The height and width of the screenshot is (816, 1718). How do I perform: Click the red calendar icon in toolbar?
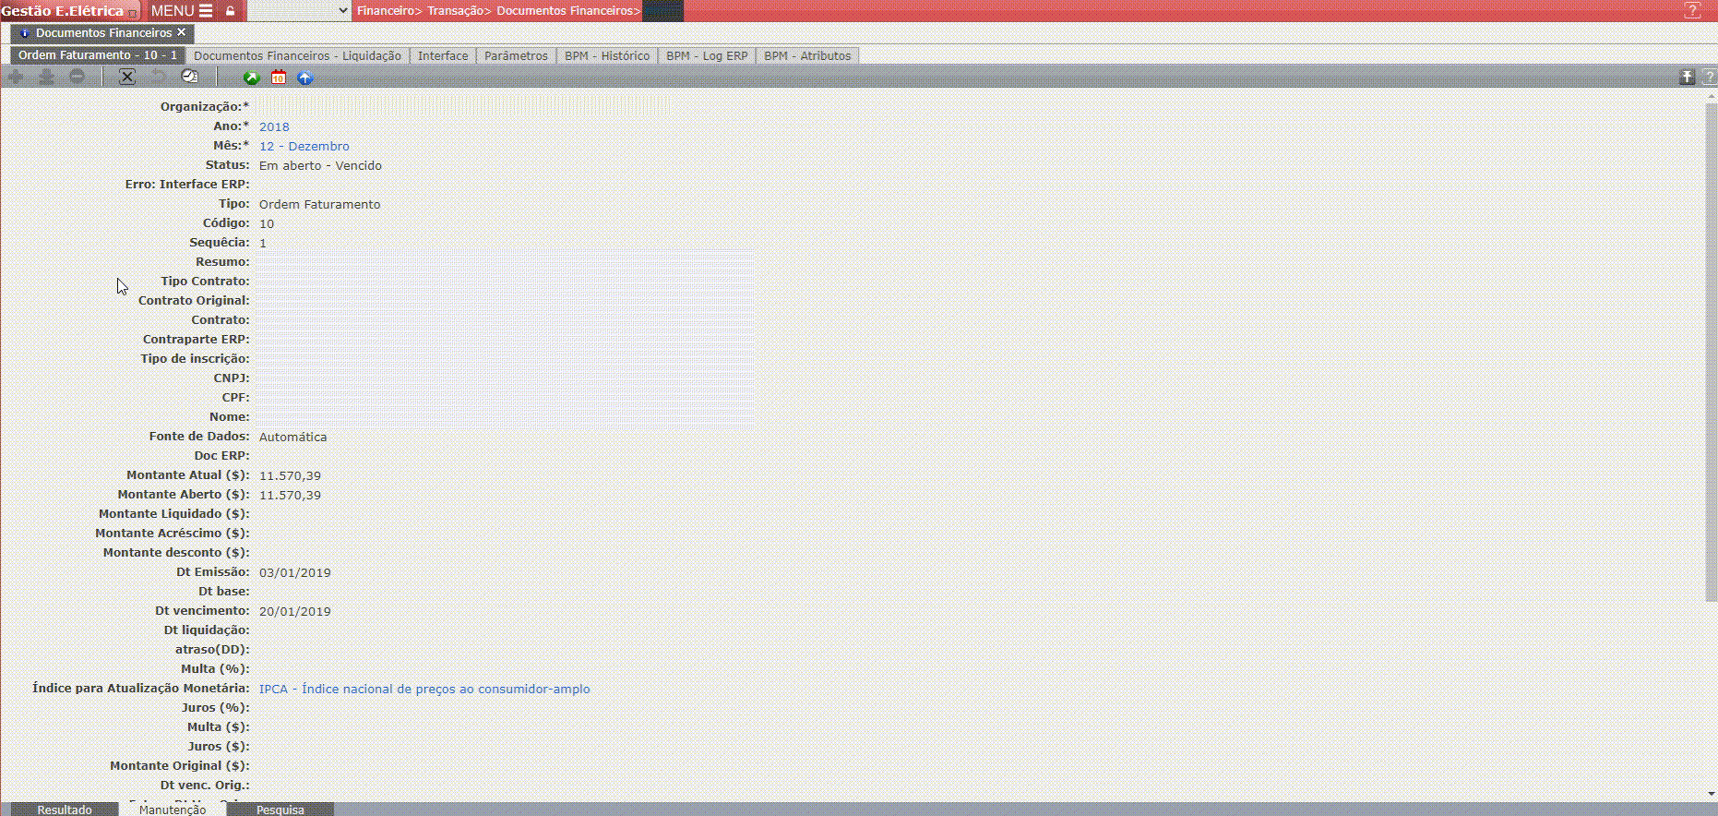278,78
